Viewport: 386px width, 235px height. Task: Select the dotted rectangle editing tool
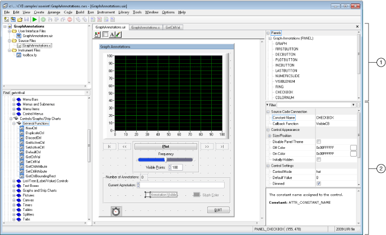(105, 35)
